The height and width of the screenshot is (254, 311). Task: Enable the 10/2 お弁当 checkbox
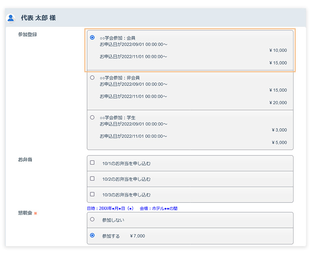92,179
